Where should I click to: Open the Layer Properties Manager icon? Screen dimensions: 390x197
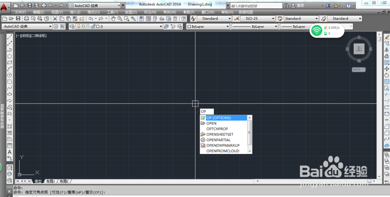coord(72,26)
